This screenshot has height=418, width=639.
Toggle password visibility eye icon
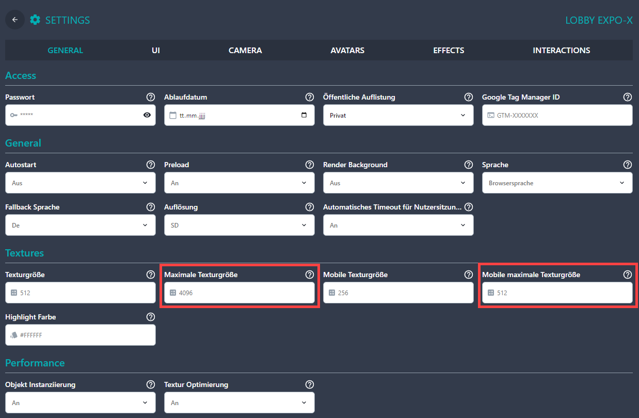click(x=147, y=115)
